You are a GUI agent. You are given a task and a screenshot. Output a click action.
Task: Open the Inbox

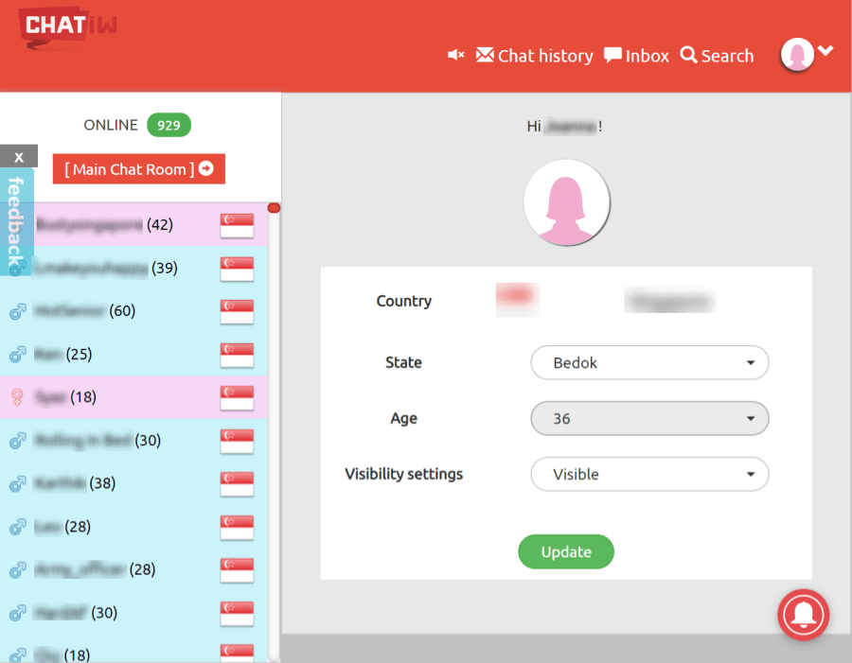point(636,56)
